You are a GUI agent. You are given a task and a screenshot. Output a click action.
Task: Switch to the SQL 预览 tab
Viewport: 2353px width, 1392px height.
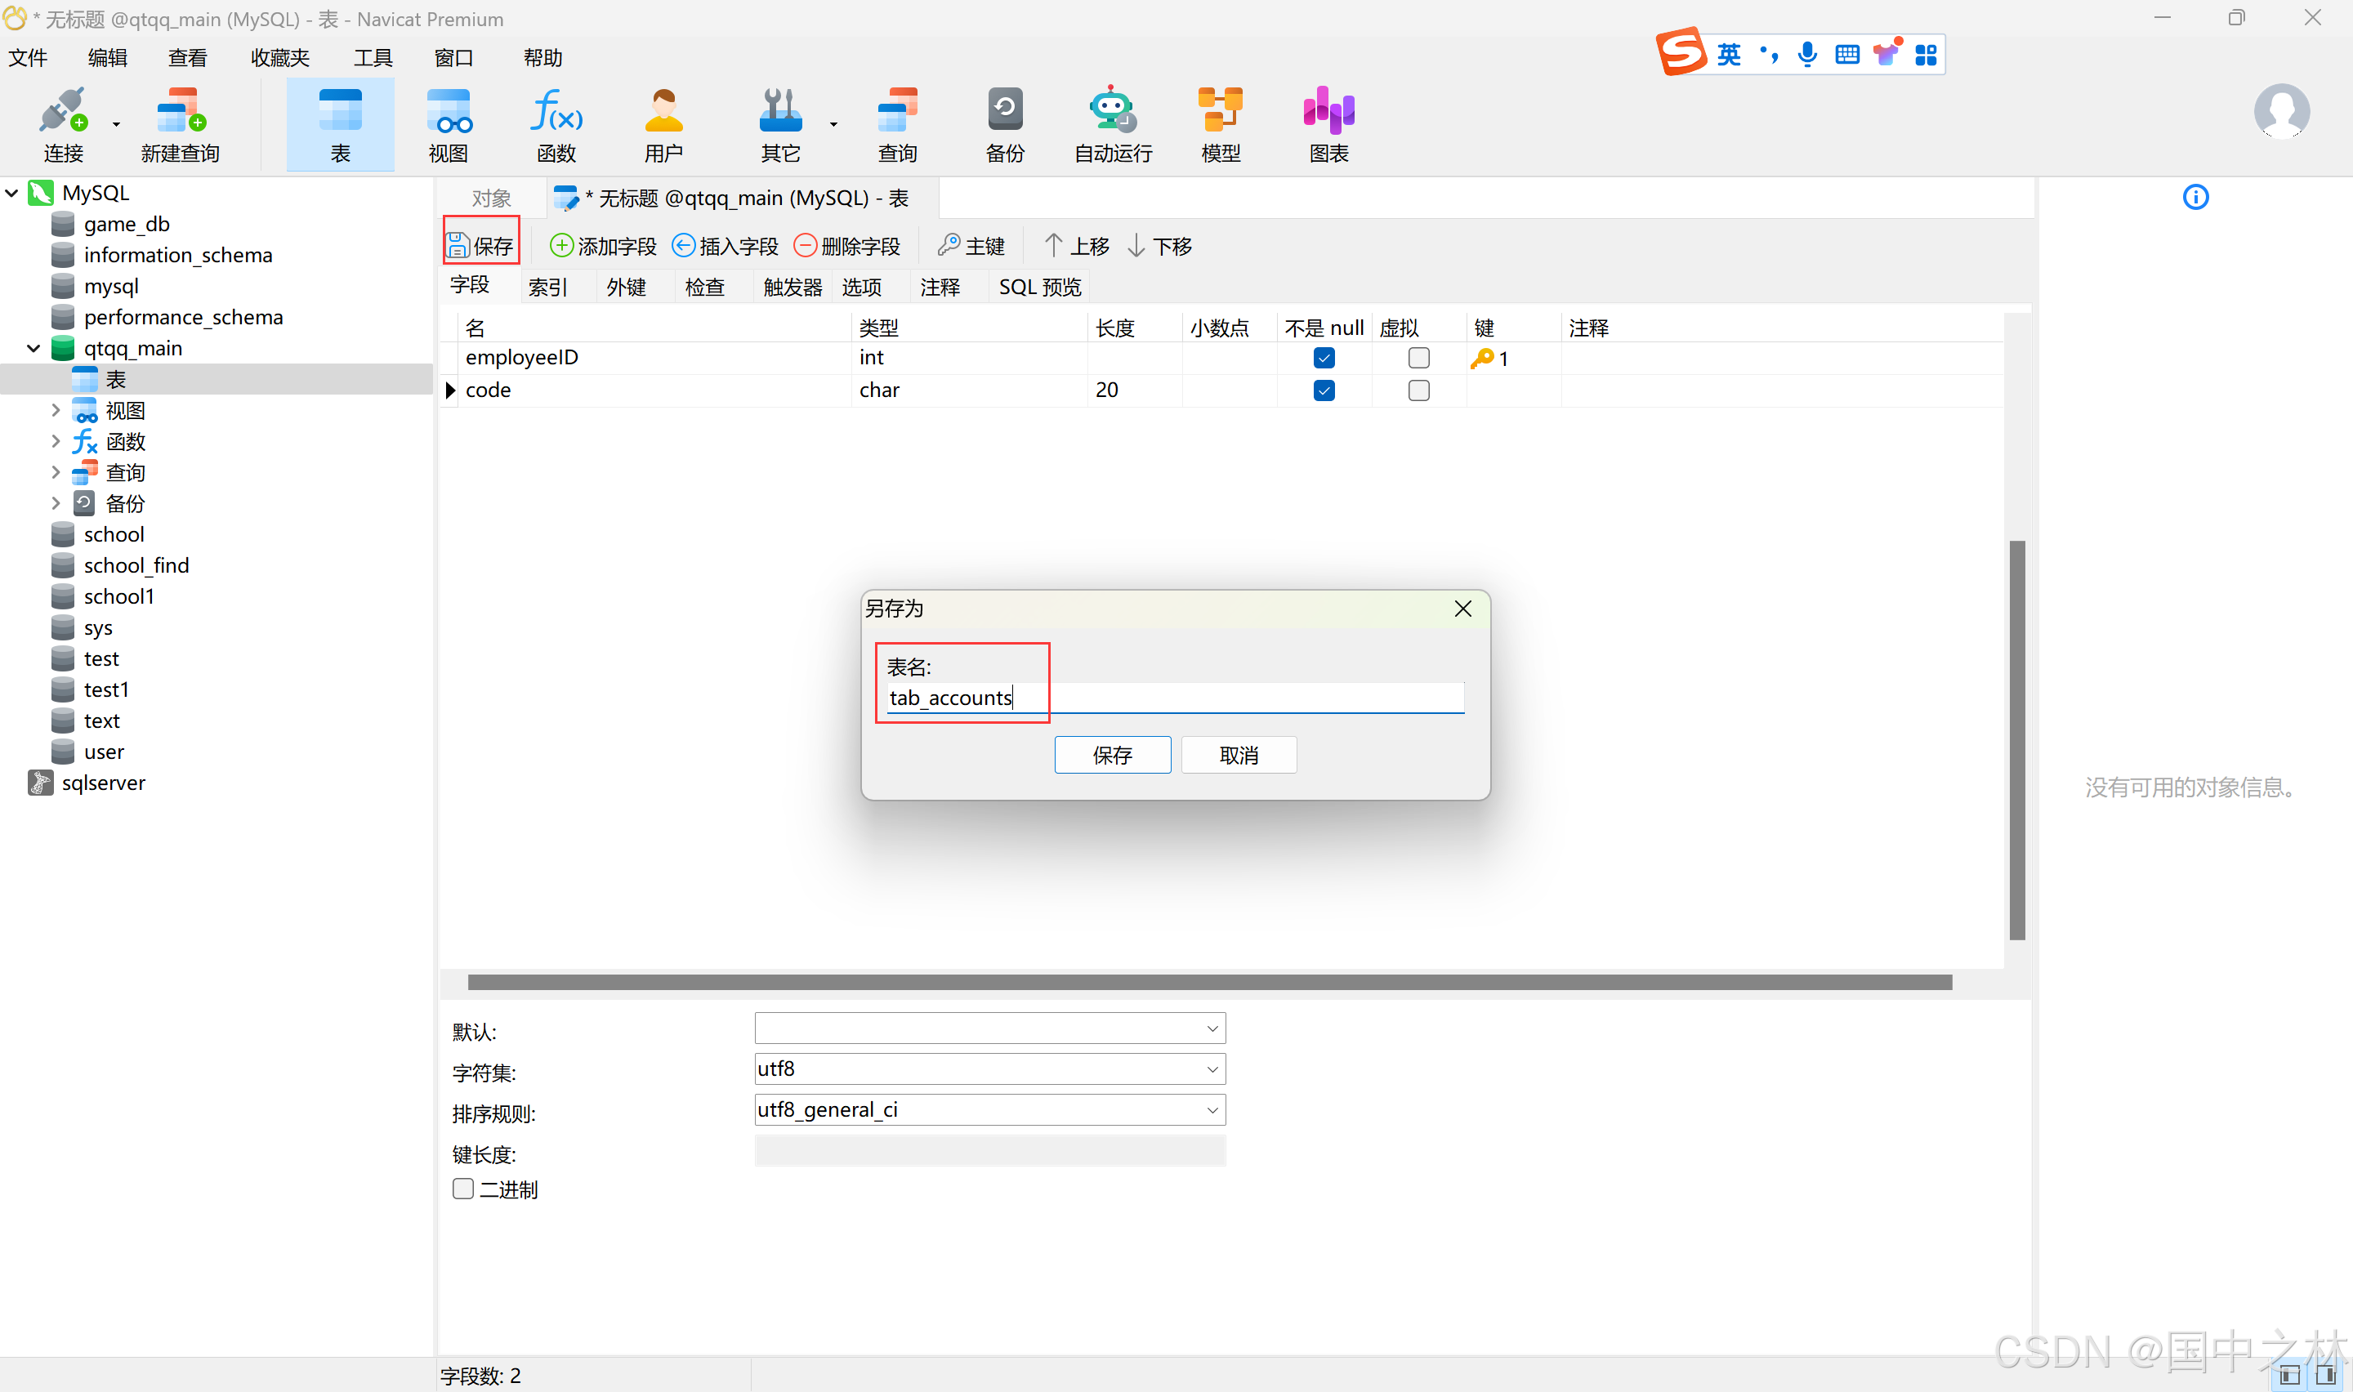[1040, 287]
